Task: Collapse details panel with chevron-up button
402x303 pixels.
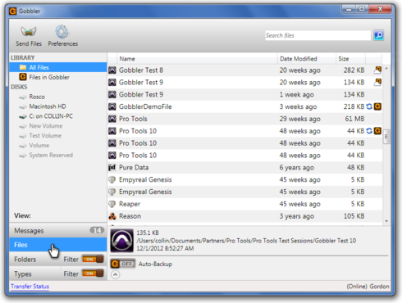Action: 116,274
